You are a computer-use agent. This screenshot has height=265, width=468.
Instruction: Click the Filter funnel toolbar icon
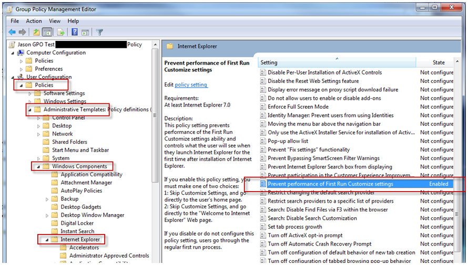coord(99,32)
